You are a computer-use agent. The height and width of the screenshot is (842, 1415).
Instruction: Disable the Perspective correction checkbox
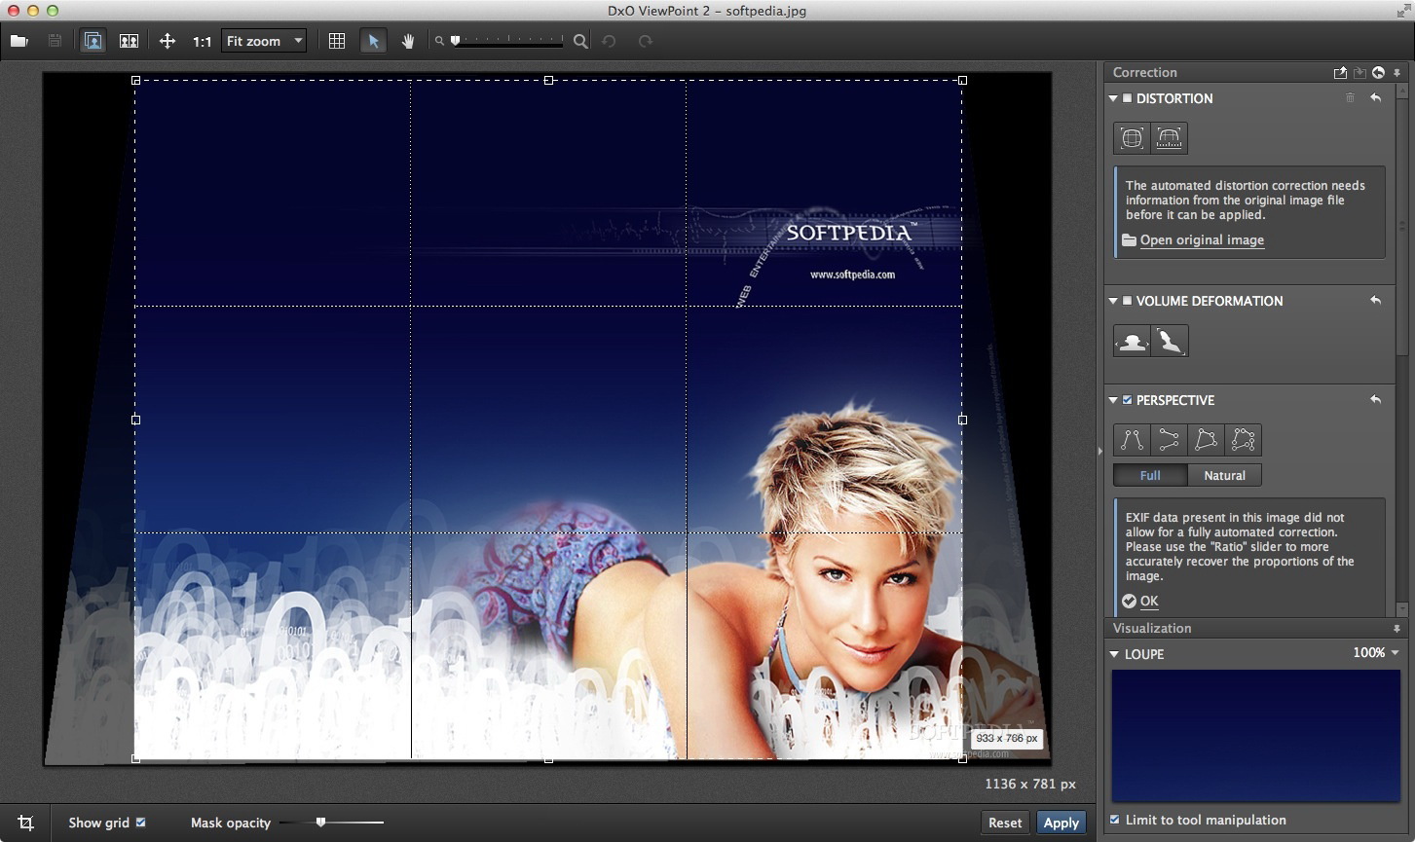pyautogui.click(x=1127, y=400)
